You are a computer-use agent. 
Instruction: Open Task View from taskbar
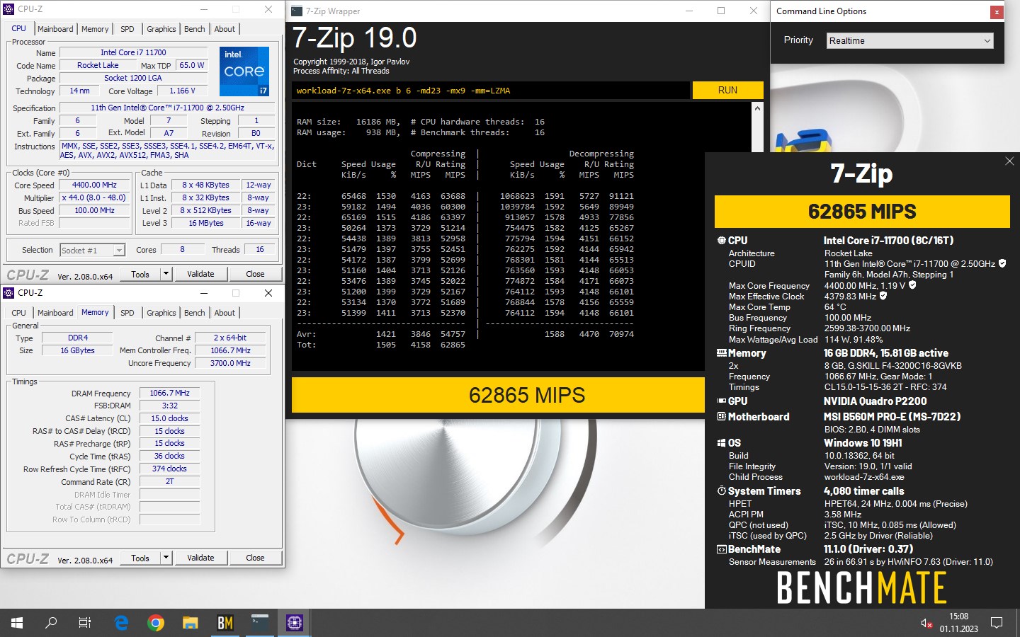pyautogui.click(x=85, y=623)
